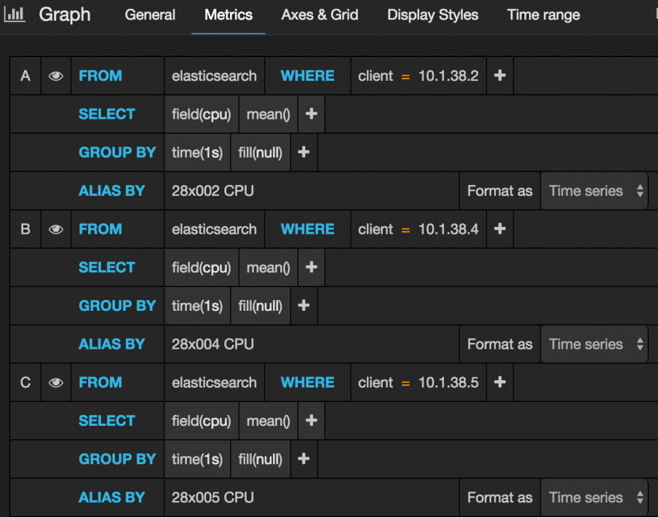Click the Graph panel icon

click(x=14, y=14)
